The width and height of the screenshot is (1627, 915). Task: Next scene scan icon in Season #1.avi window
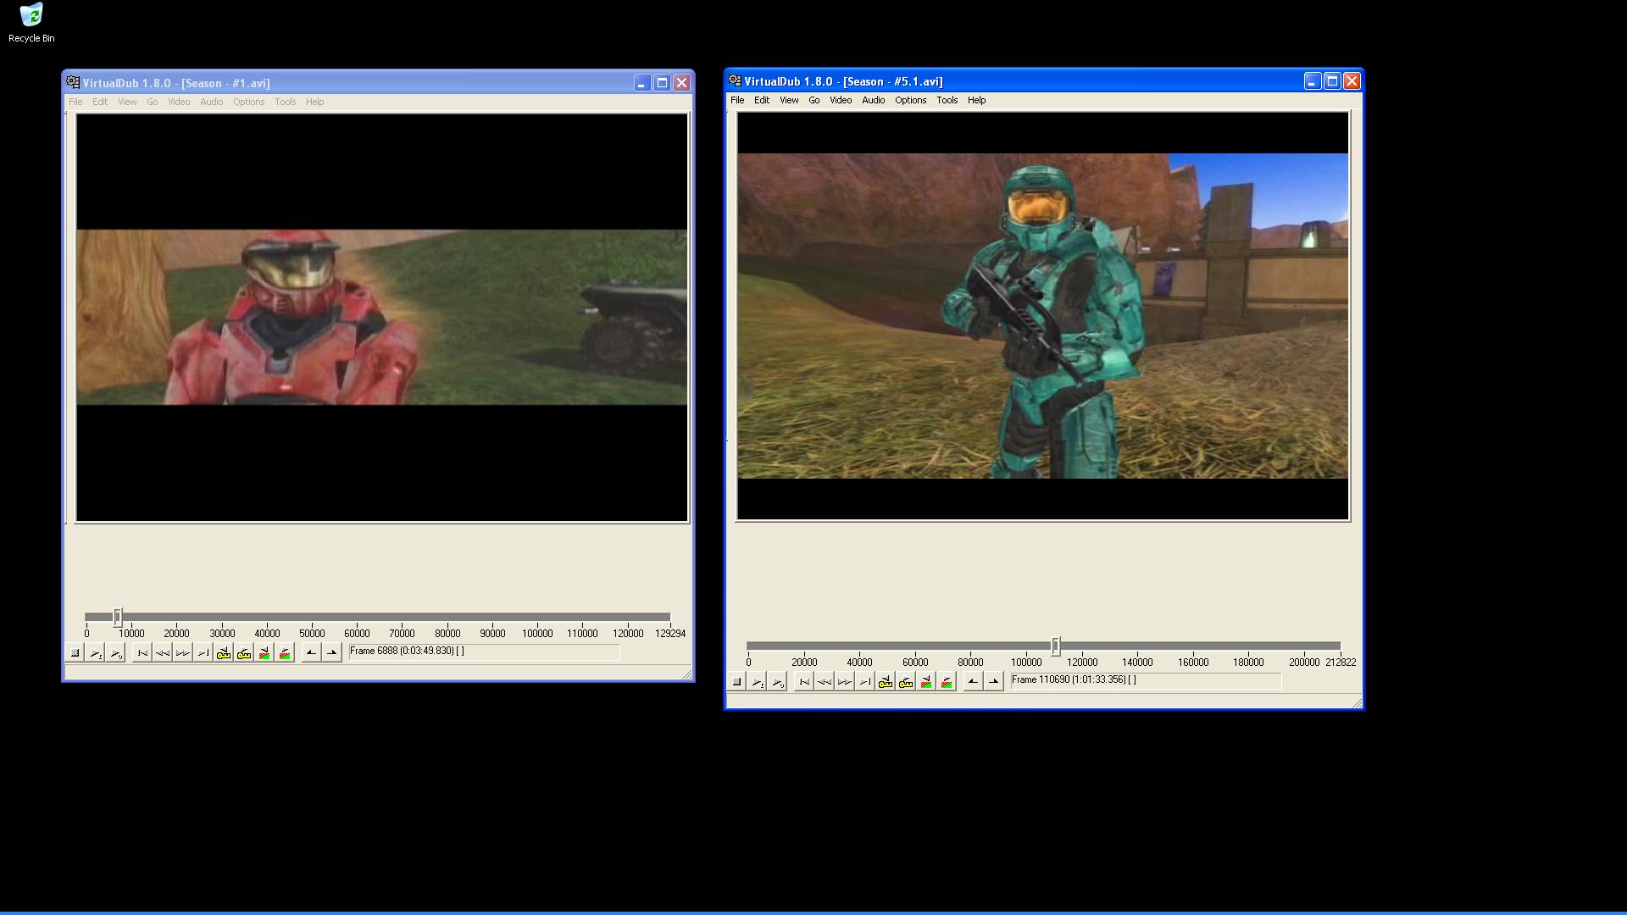(285, 653)
